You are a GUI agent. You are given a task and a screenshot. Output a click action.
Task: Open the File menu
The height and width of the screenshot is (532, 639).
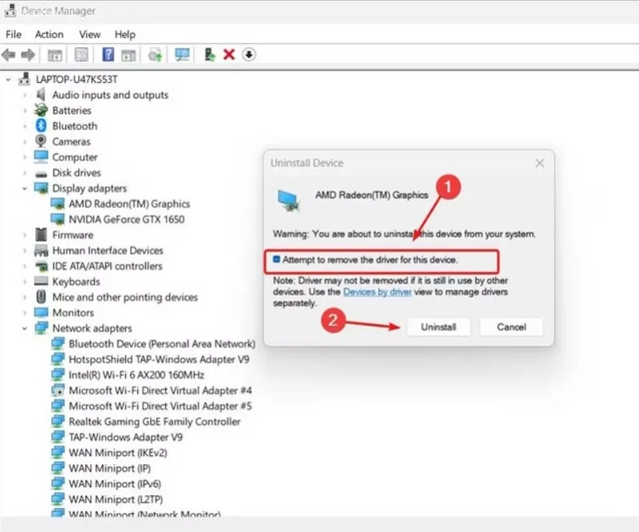14,34
